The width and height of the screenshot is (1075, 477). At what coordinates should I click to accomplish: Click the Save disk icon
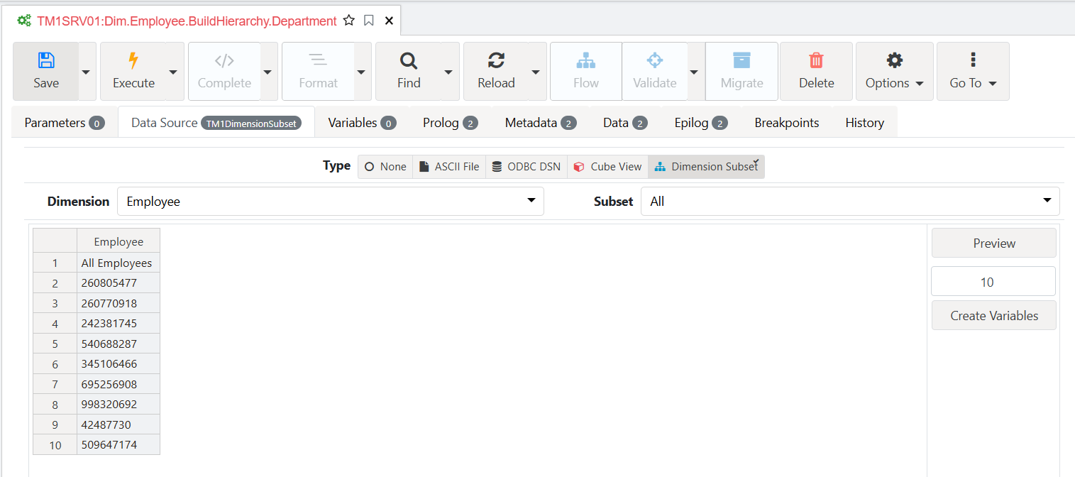click(46, 60)
